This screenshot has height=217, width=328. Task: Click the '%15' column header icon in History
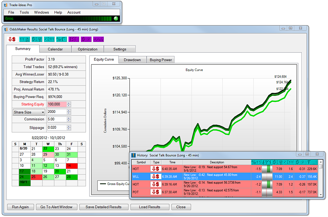tap(256, 162)
